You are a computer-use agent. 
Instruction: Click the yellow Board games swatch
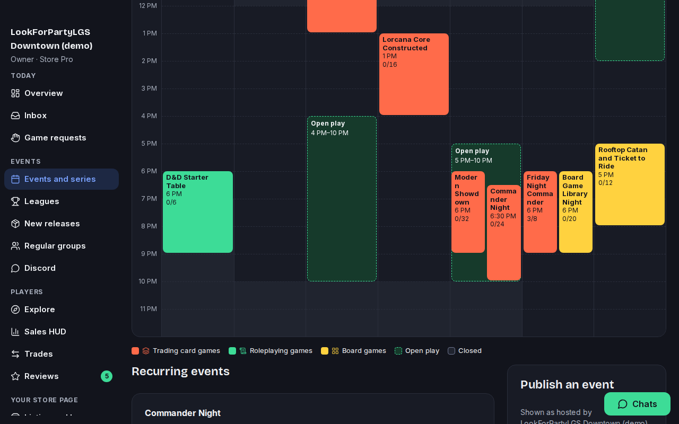click(x=325, y=351)
